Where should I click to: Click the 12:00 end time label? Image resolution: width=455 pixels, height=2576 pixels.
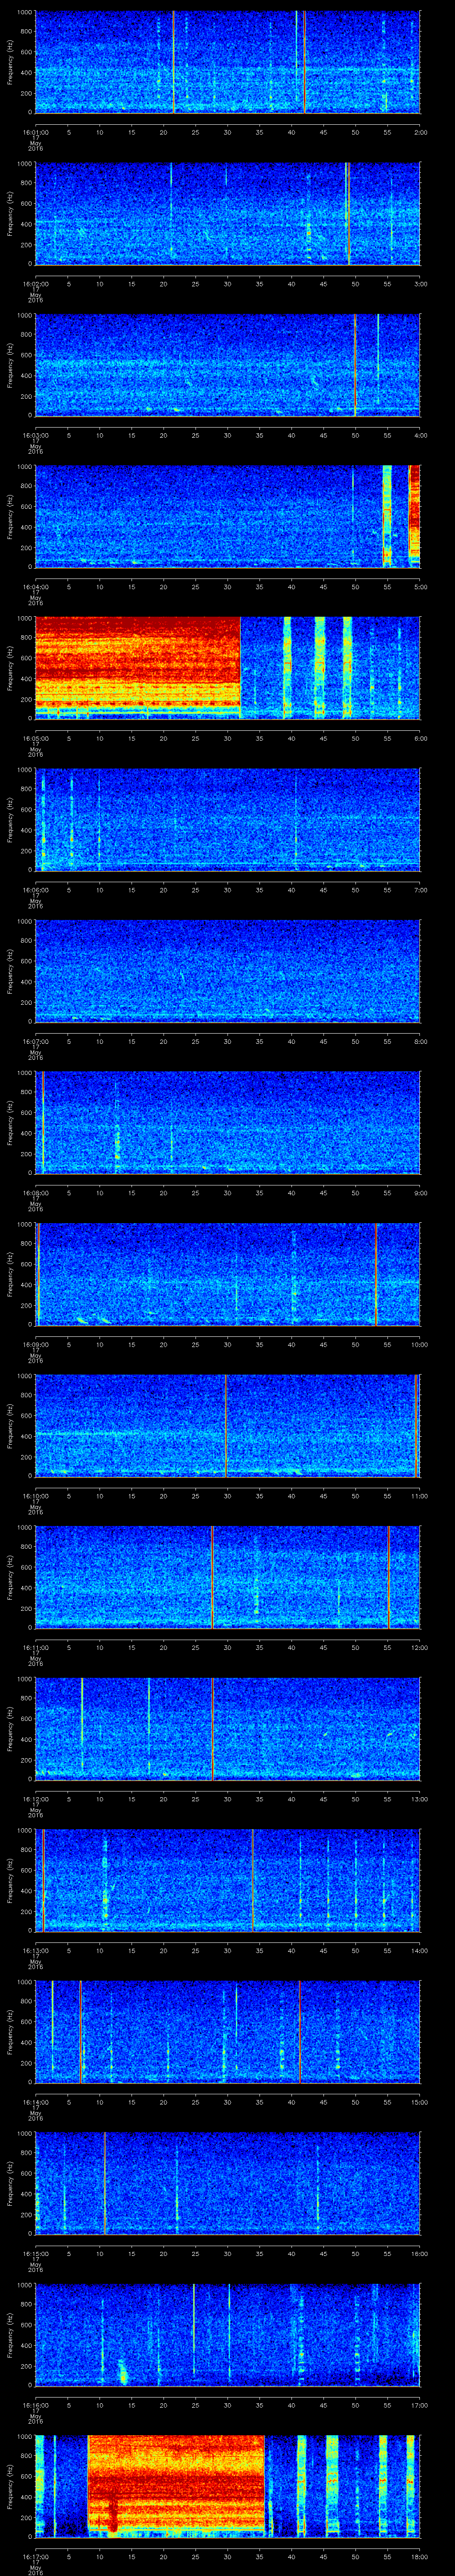click(x=419, y=1647)
